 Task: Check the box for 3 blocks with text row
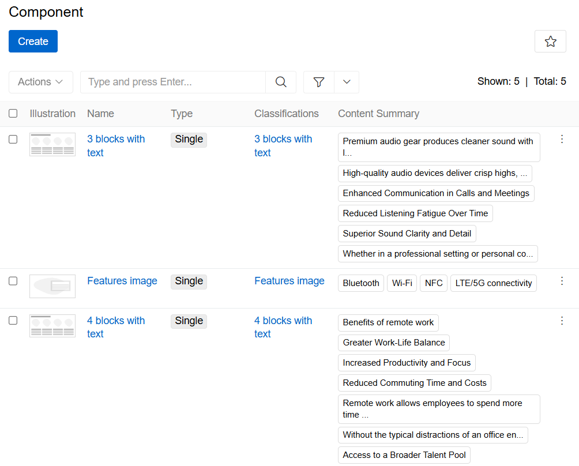[x=13, y=139]
